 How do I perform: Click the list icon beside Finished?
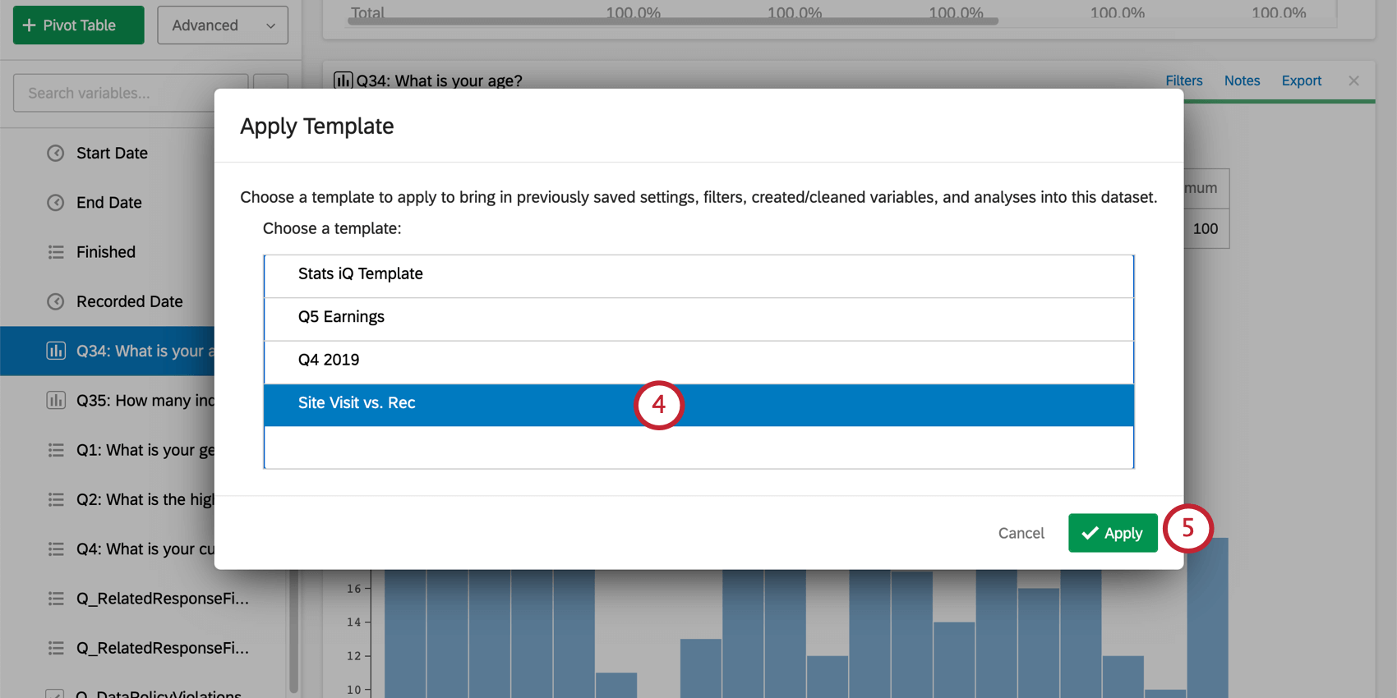tap(56, 252)
